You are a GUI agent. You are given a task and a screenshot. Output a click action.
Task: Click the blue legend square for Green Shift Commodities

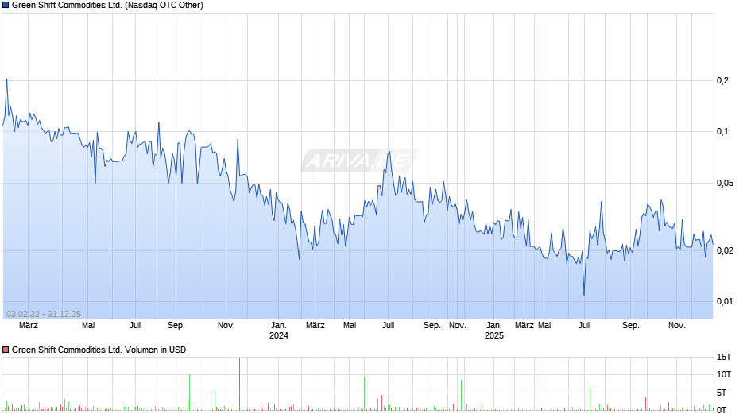[x=6, y=6]
